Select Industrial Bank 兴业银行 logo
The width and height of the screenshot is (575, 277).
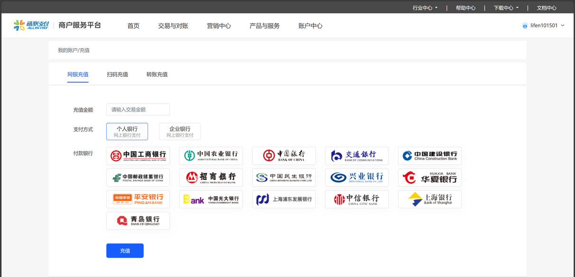click(x=357, y=178)
